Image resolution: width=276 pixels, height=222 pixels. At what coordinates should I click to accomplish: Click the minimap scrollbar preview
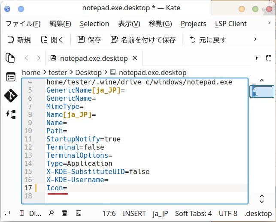(261, 90)
